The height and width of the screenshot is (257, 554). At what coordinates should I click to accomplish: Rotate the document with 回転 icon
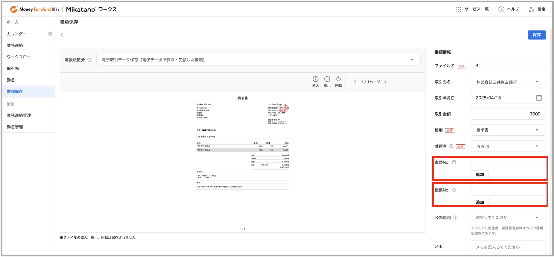click(339, 79)
